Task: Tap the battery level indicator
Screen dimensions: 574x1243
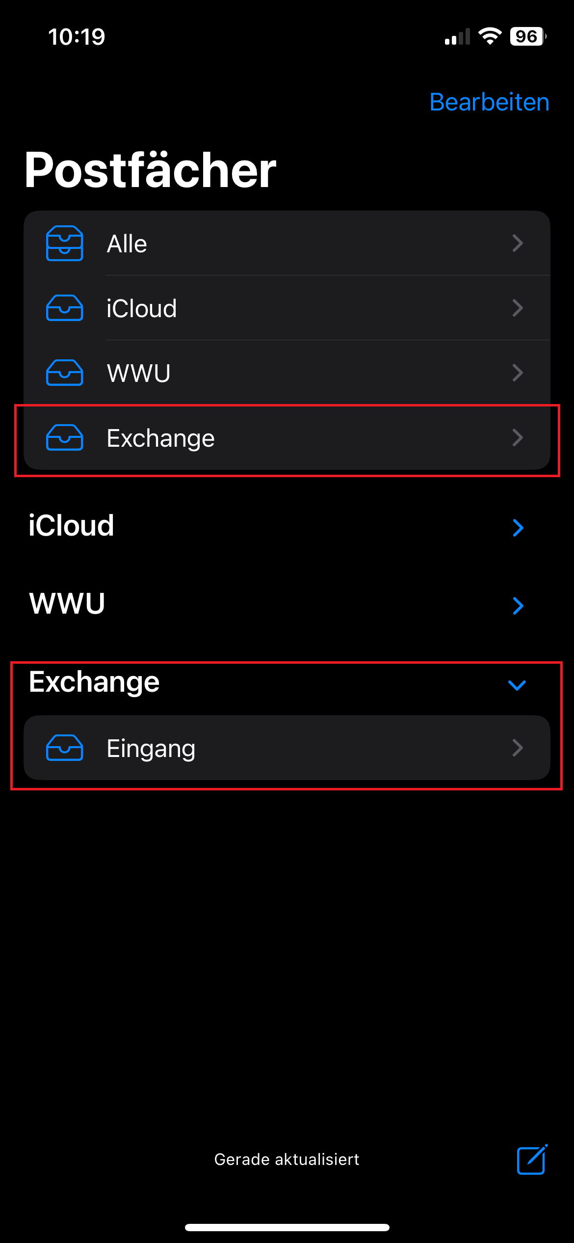Action: coord(527,36)
